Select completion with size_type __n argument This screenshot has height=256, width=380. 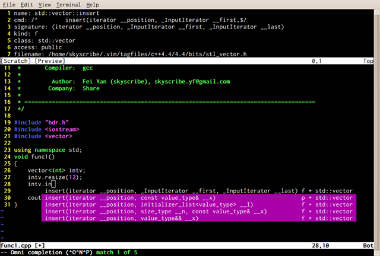click(x=199, y=211)
